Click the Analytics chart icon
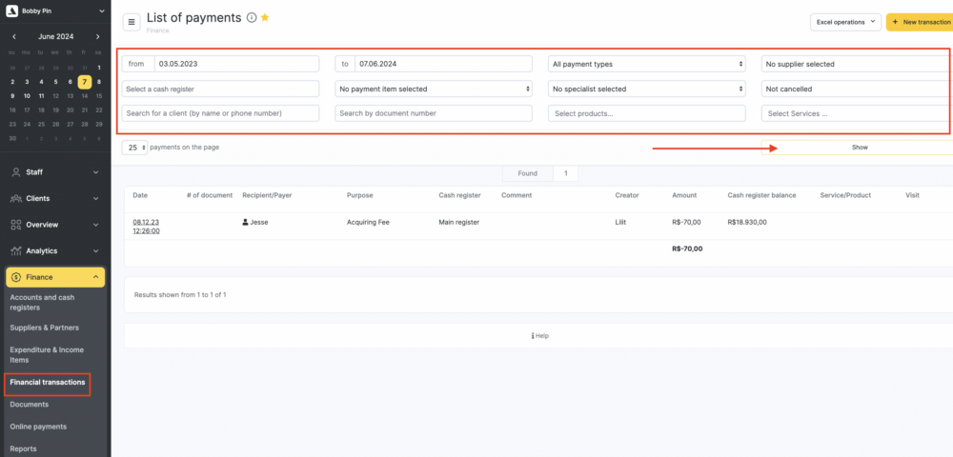This screenshot has width=953, height=457. click(x=16, y=250)
